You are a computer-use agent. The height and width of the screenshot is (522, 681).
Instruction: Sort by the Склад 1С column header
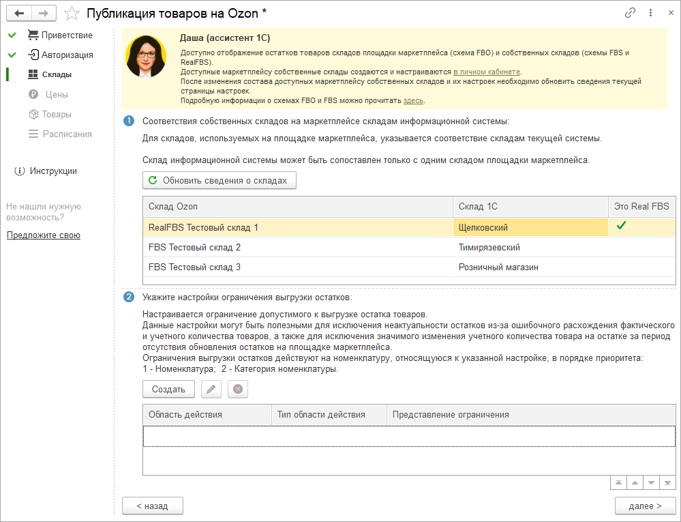531,207
